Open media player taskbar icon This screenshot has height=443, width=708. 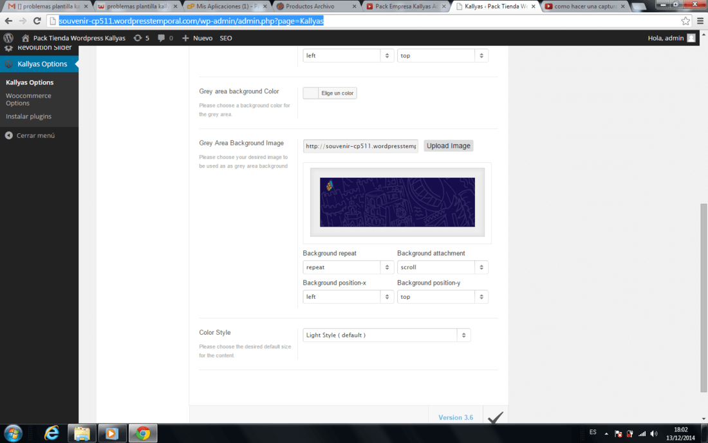point(111,433)
